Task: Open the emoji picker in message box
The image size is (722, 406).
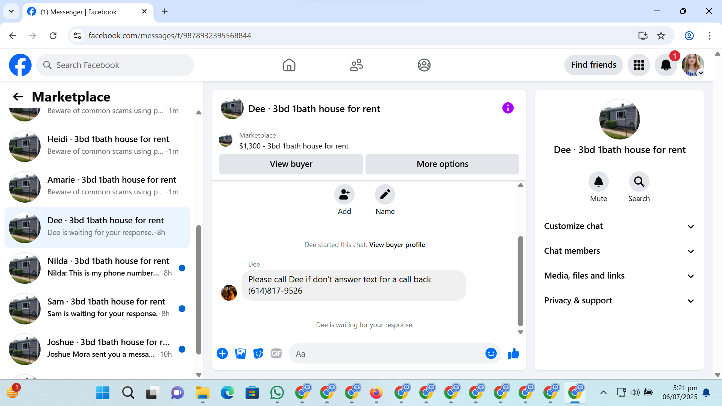Action: 491,353
